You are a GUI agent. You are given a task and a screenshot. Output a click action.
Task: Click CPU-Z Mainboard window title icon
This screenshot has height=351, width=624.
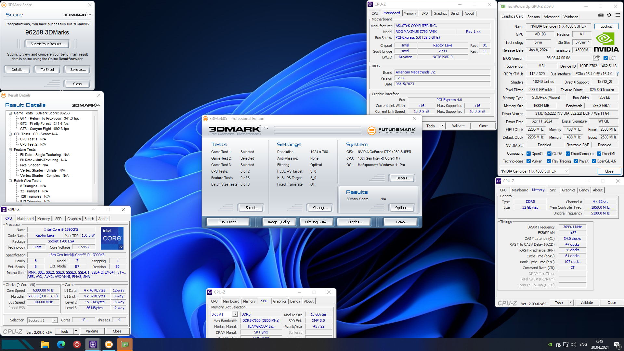point(370,4)
